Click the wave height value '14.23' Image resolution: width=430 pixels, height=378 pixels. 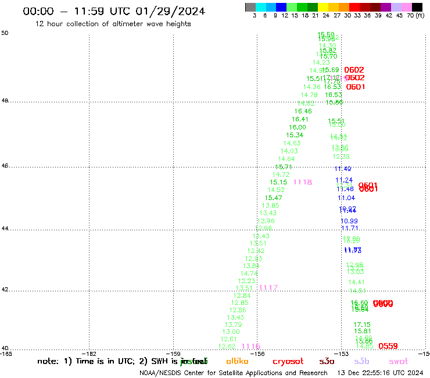(x=321, y=63)
